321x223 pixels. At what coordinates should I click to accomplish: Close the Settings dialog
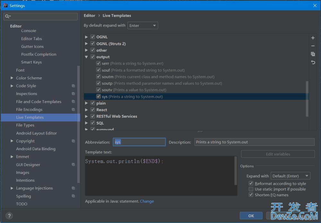pyautogui.click(x=315, y=5)
